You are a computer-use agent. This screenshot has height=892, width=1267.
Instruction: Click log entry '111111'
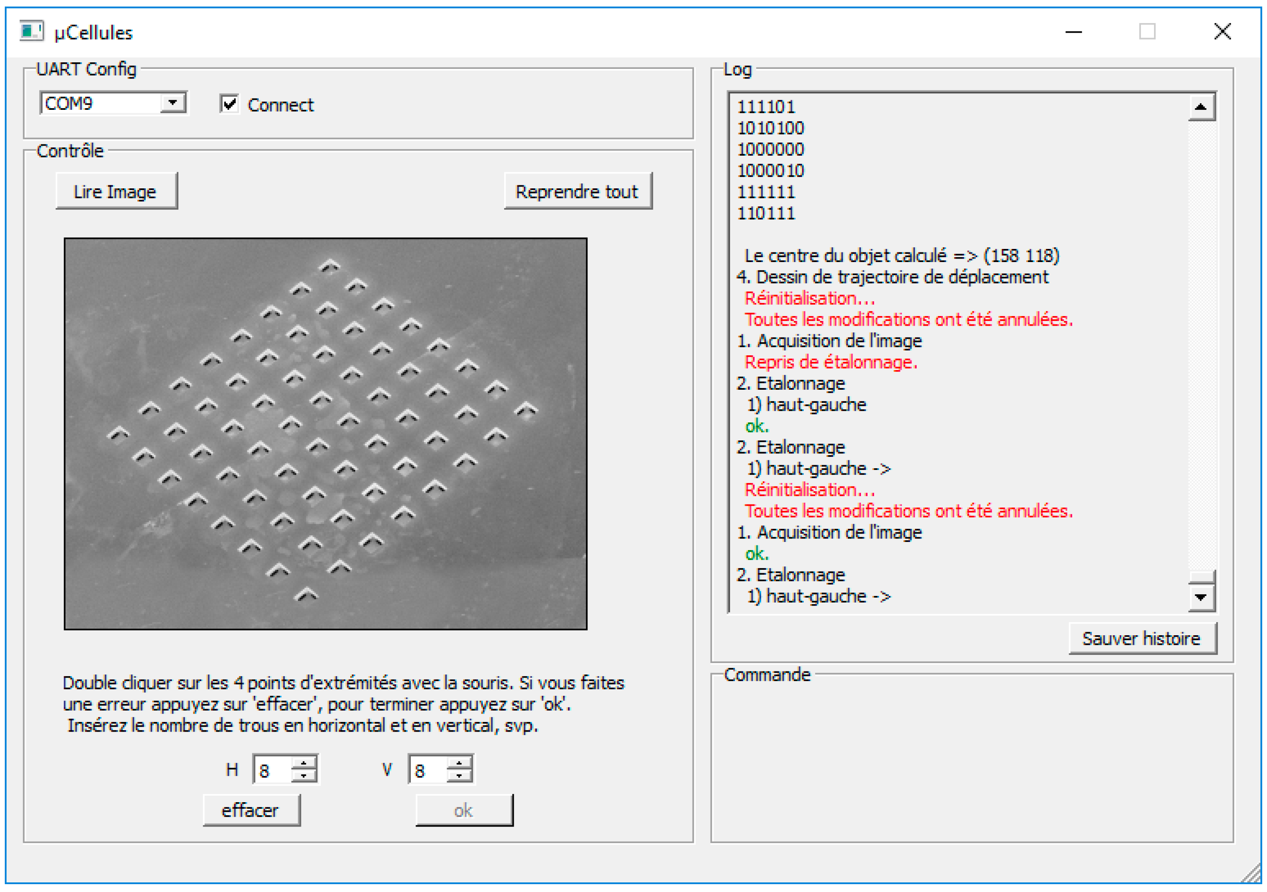pyautogui.click(x=766, y=192)
